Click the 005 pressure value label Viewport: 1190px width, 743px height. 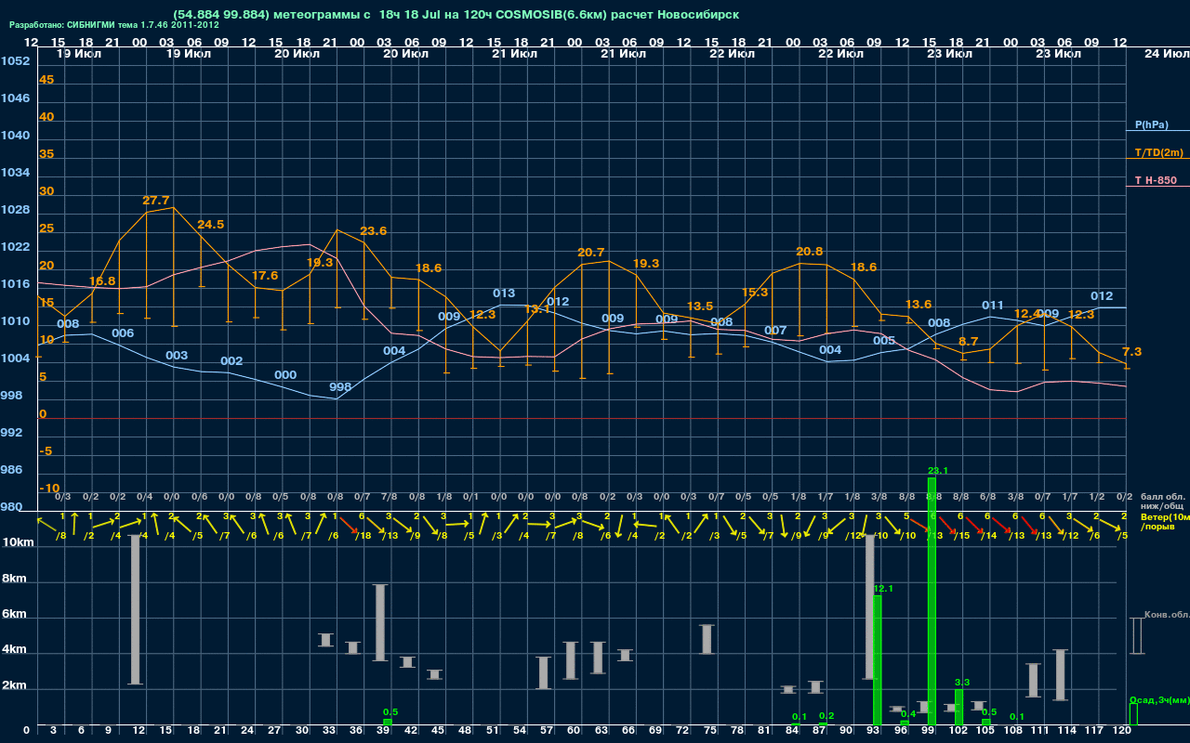pos(884,342)
